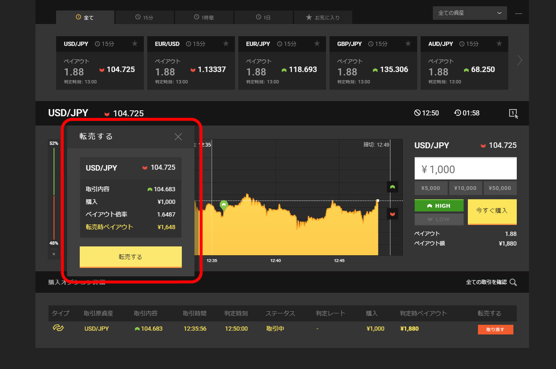556x369 pixels.
Task: Switch to the 15分 tab
Action: click(x=144, y=17)
